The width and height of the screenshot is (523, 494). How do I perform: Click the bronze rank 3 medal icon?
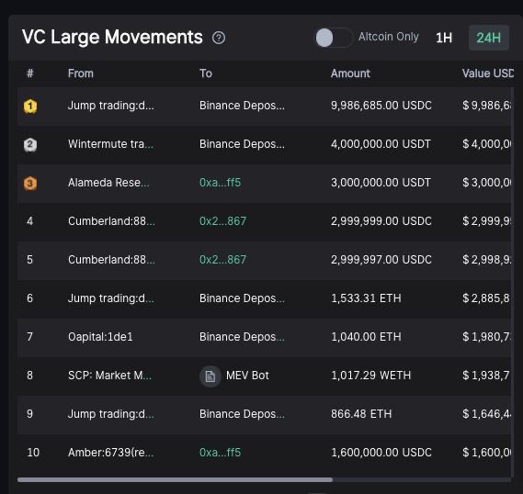click(30, 184)
